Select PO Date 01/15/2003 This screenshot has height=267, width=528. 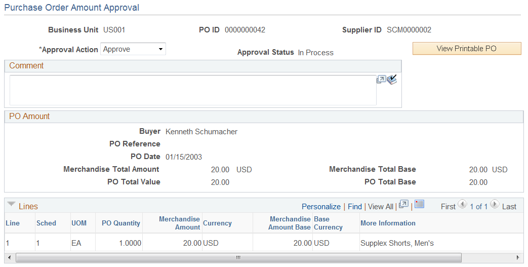tap(184, 157)
